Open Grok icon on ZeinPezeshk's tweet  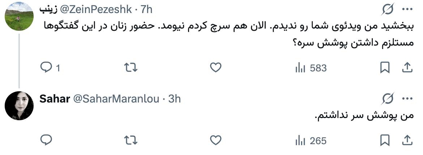pos(388,10)
